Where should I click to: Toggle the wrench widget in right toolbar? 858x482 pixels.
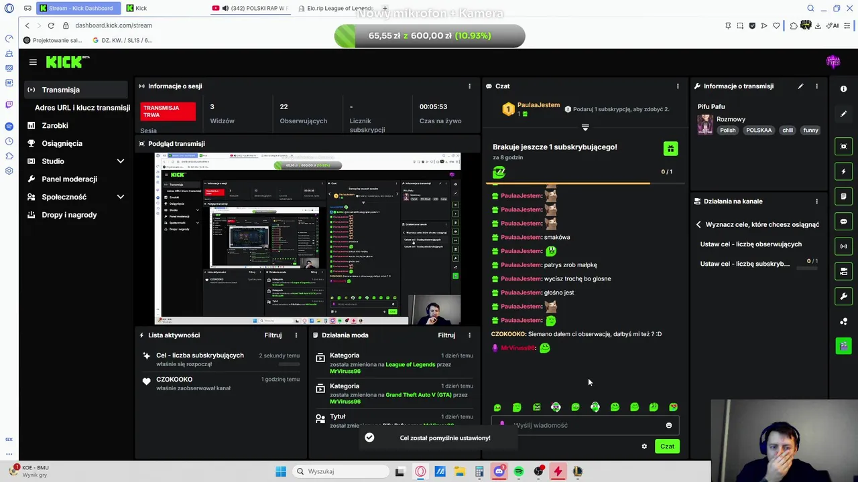tap(843, 296)
